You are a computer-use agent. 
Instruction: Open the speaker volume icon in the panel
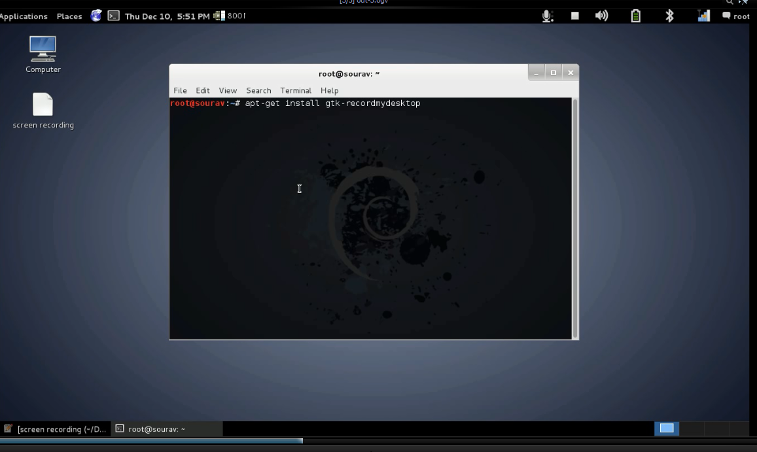pyautogui.click(x=601, y=15)
